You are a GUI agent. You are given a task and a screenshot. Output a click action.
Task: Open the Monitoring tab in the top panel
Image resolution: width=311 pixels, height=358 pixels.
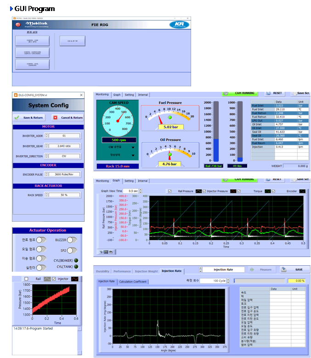[102, 94]
